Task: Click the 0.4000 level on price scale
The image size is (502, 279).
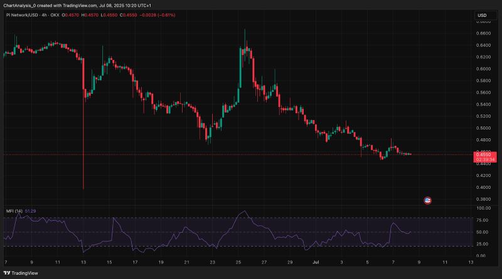Action: tap(484, 187)
